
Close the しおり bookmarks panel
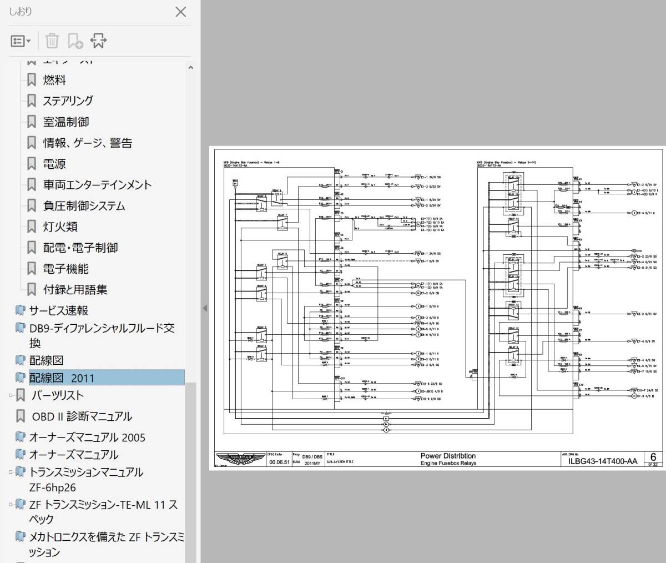(180, 12)
